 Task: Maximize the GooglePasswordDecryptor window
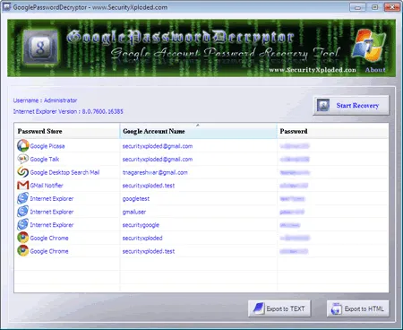pos(375,7)
